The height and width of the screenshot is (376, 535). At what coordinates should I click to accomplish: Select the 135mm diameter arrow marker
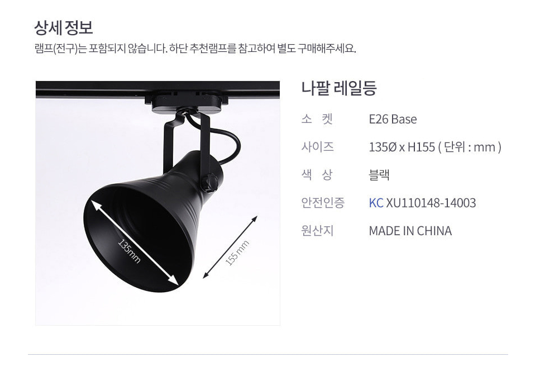point(135,242)
